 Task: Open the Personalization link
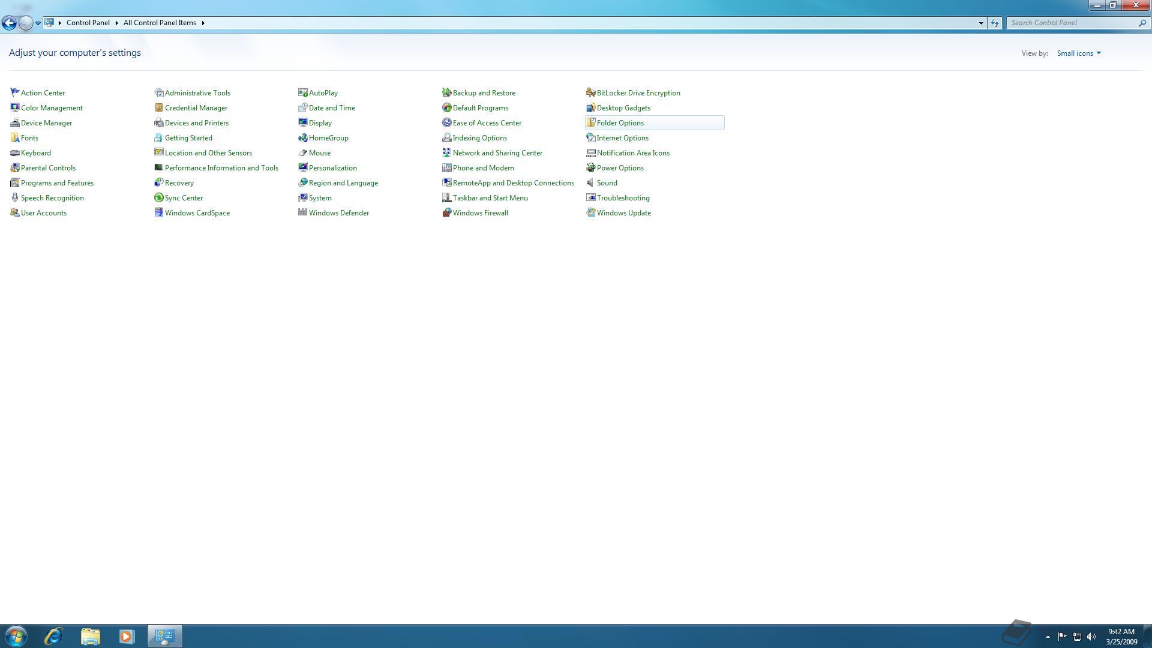333,168
